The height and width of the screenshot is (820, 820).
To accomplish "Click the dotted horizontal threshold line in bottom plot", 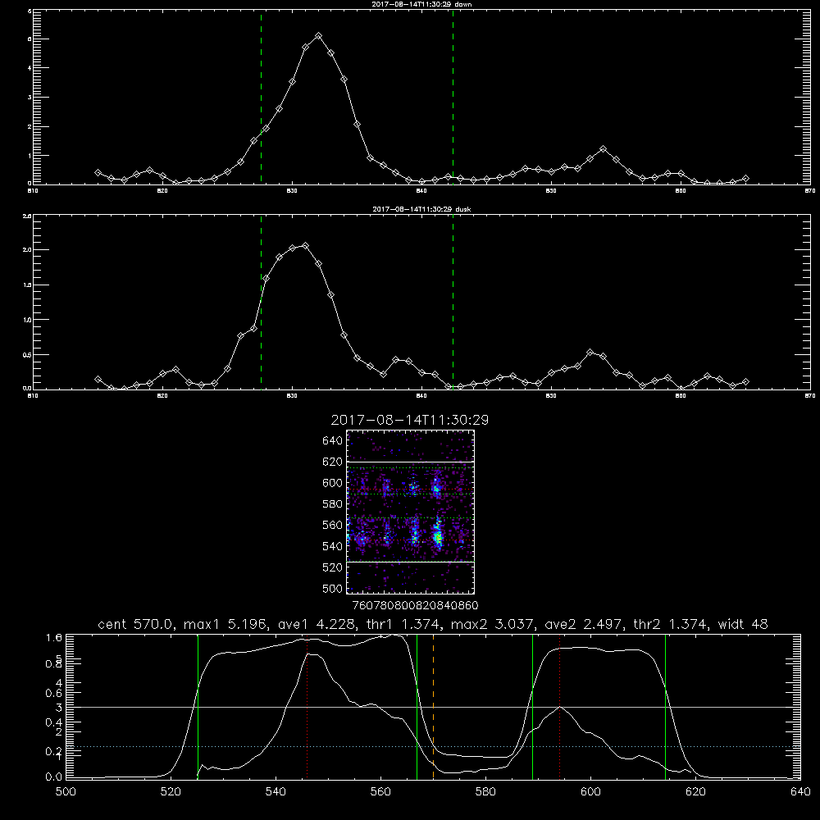I will (x=433, y=746).
